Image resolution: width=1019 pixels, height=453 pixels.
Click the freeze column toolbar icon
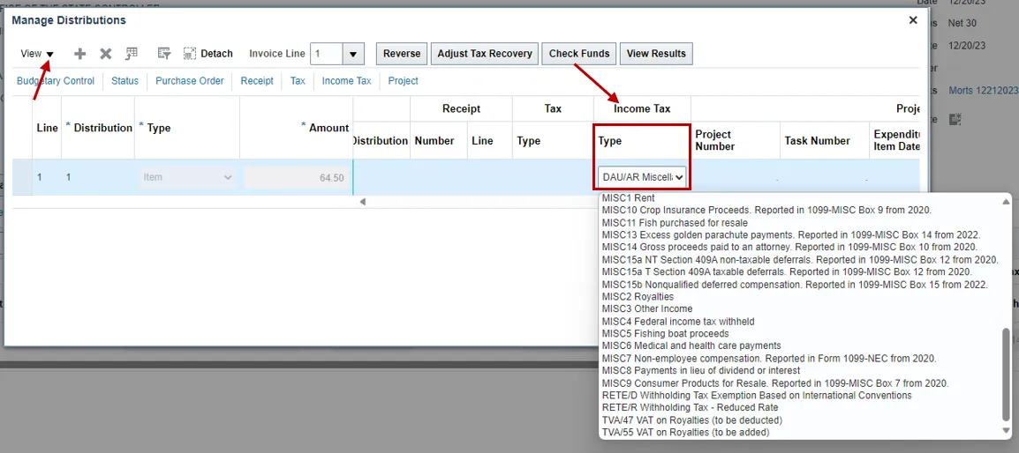coord(132,54)
